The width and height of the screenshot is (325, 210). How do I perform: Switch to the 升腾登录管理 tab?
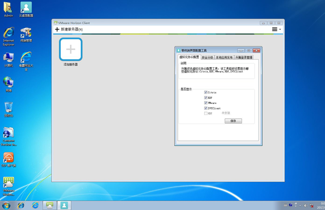click(244, 57)
